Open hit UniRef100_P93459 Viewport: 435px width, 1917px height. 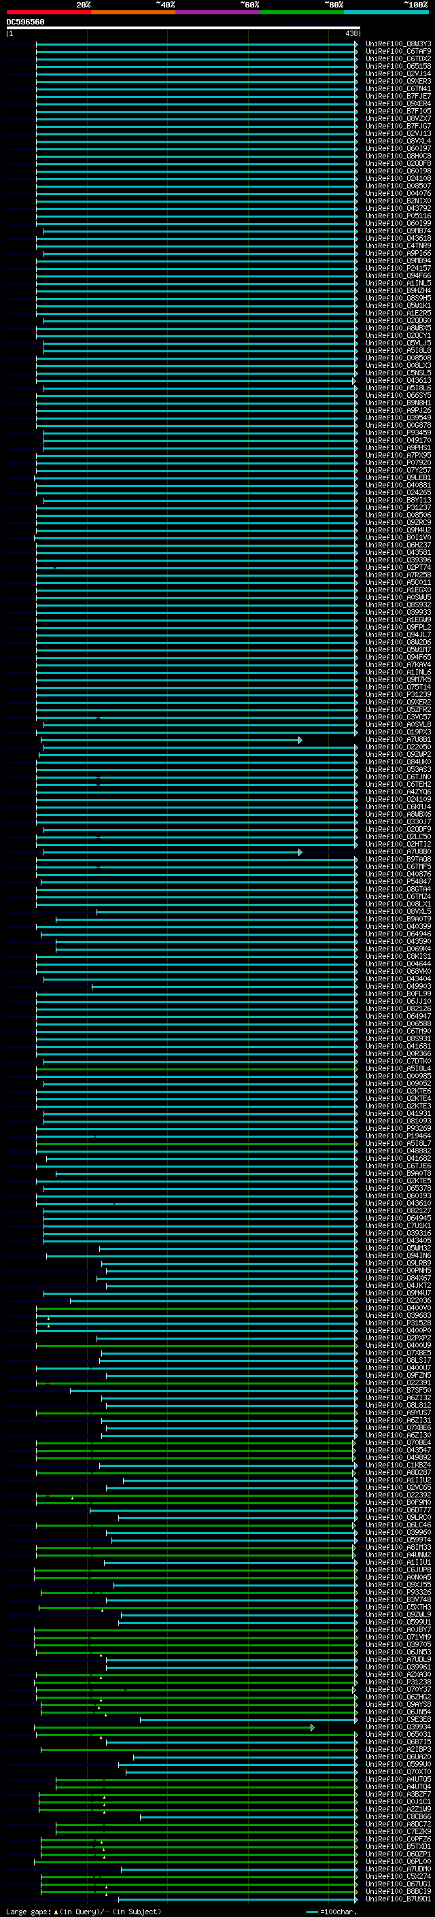click(398, 432)
